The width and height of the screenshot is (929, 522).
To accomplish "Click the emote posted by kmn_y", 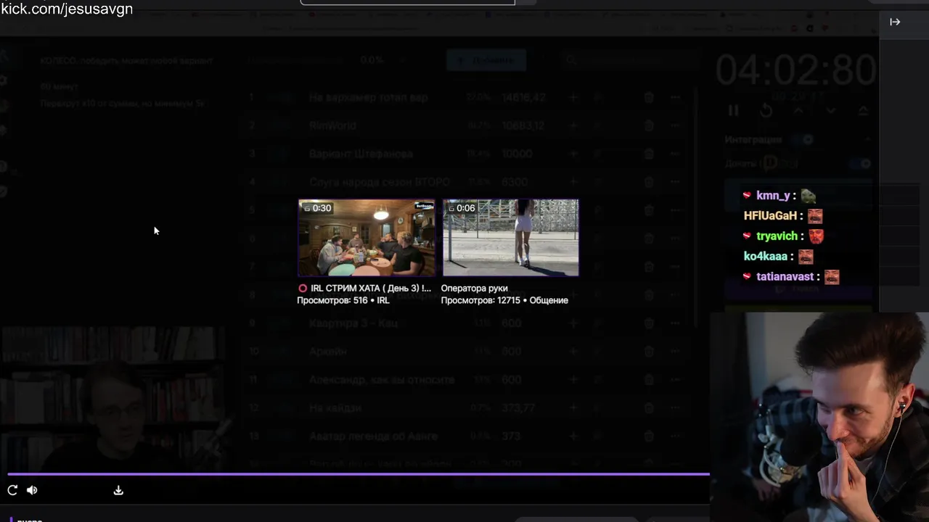I will click(x=809, y=196).
